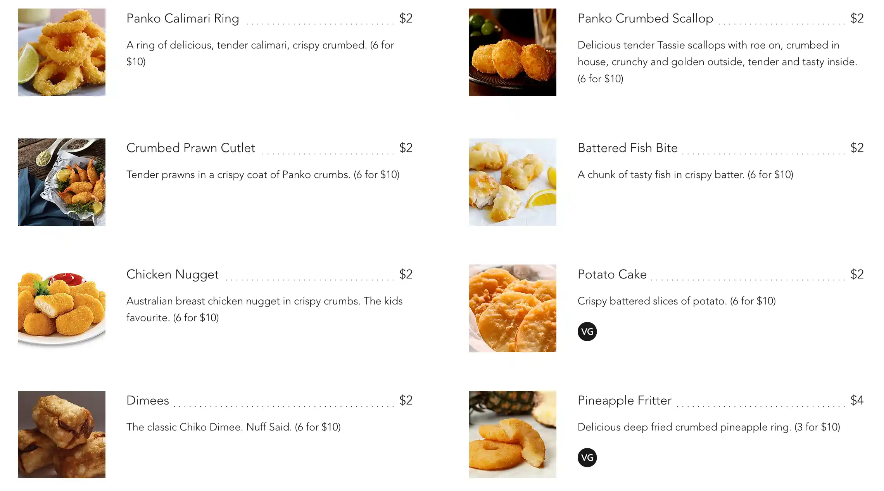Click the Crumbed Prawn Cutlet image
Screen dimensions: 884x491
(62, 182)
